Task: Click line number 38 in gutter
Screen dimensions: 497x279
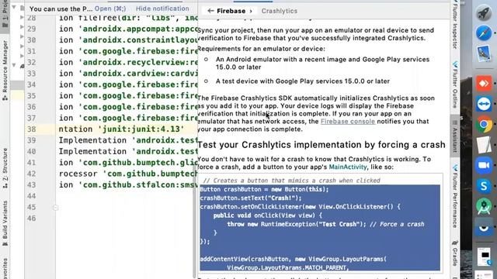Action: tap(31, 129)
